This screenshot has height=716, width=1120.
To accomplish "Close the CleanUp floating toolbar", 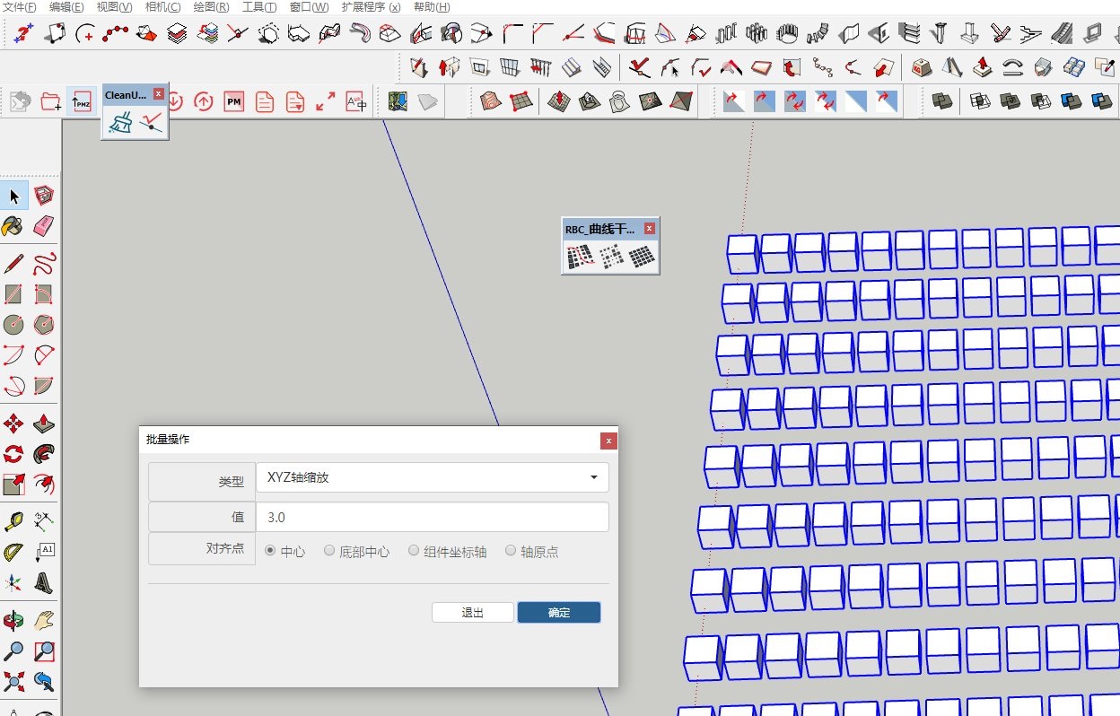I will [159, 94].
